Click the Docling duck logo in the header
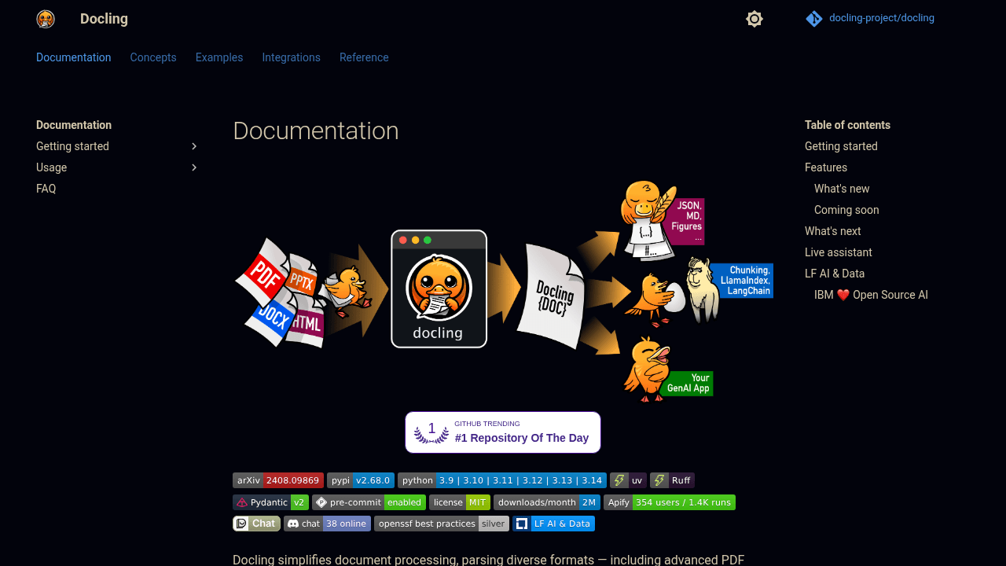Screen dimensions: 1006x566 coord(45,18)
